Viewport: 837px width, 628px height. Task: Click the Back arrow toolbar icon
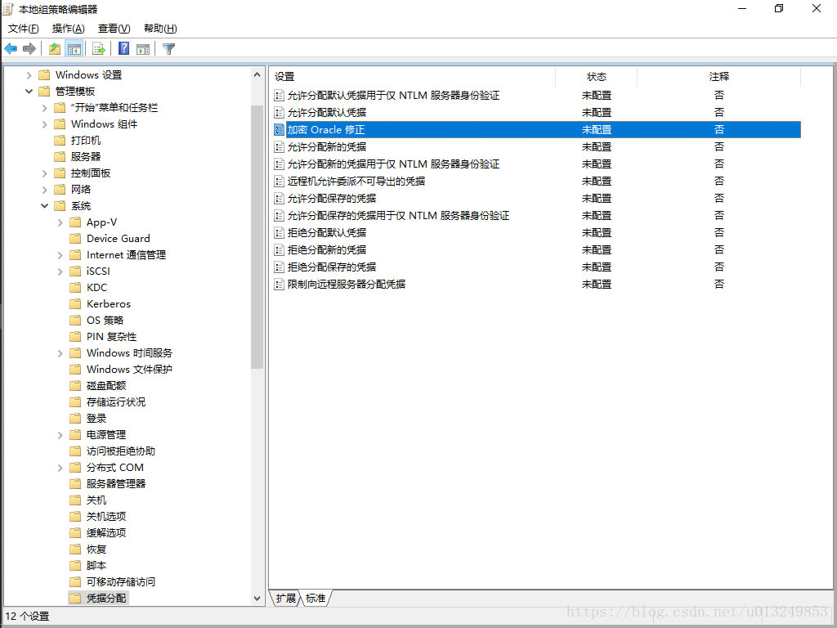click(11, 49)
